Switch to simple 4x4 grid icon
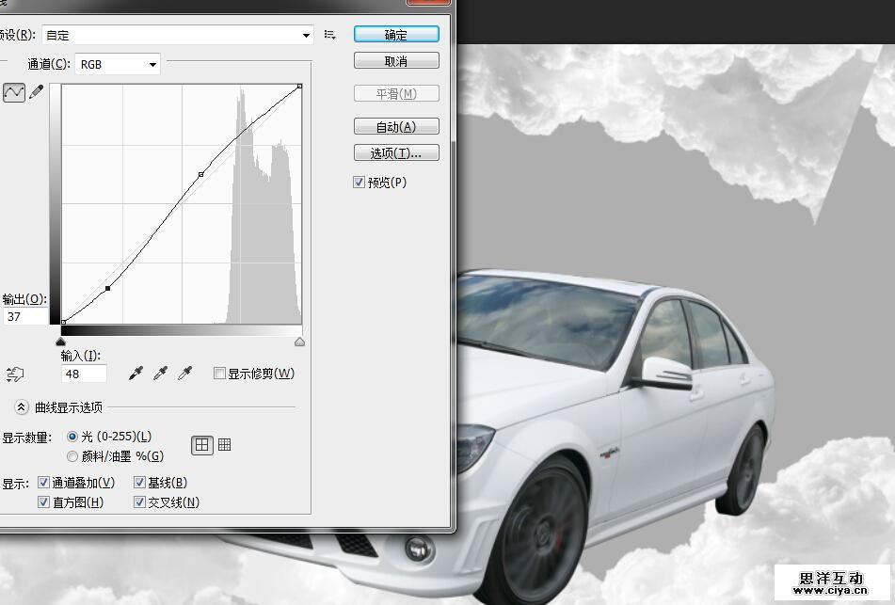 click(201, 445)
